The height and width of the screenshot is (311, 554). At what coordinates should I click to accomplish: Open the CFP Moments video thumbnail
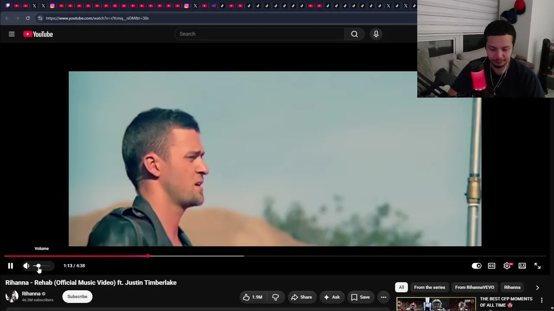[436, 304]
